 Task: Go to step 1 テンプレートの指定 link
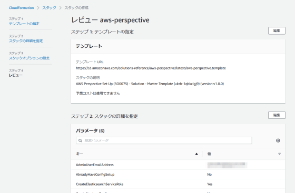point(24,24)
